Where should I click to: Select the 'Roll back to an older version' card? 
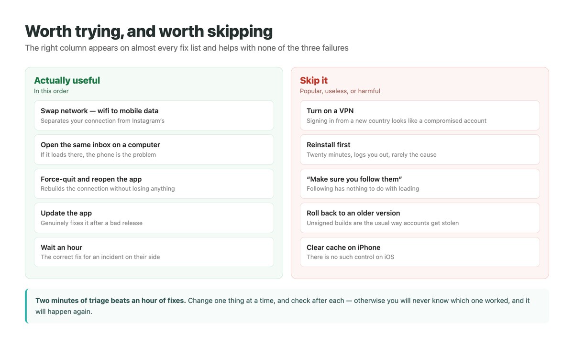[x=420, y=218]
